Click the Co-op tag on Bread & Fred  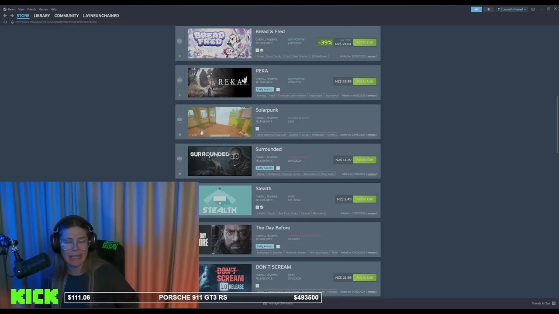tap(260, 56)
